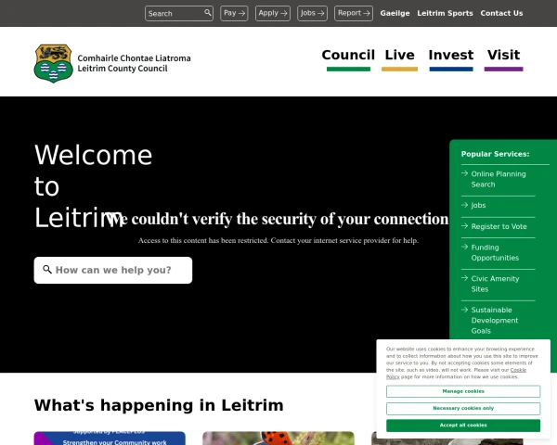The height and width of the screenshot is (445, 557).
Task: Click Accept all cookies
Action: tap(463, 426)
